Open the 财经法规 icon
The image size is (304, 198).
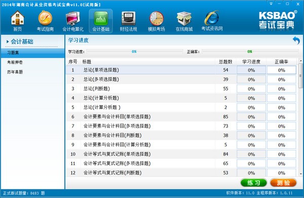pyautogui.click(x=128, y=21)
